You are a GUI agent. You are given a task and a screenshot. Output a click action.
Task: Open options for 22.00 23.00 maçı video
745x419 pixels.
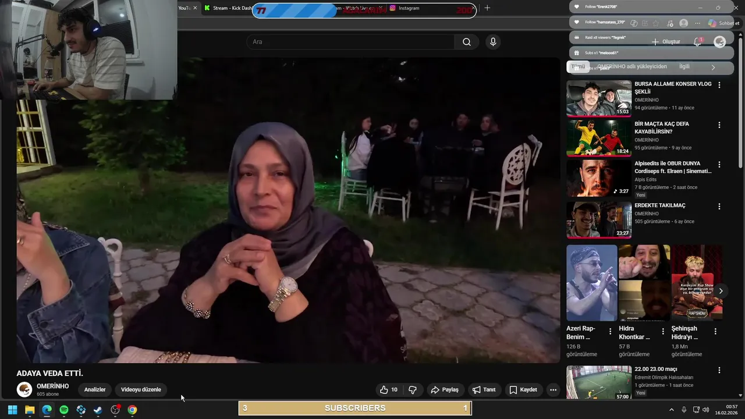(719, 370)
